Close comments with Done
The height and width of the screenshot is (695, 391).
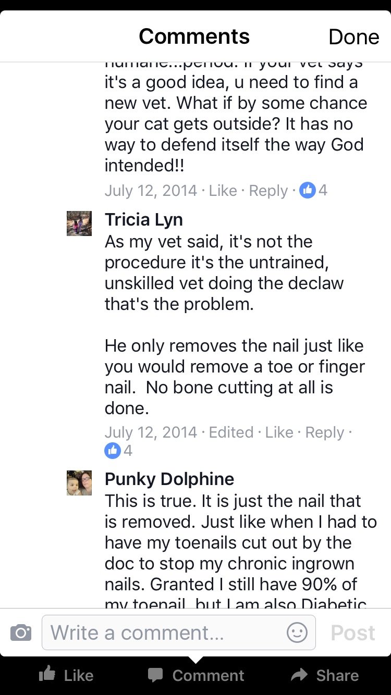pos(353,37)
